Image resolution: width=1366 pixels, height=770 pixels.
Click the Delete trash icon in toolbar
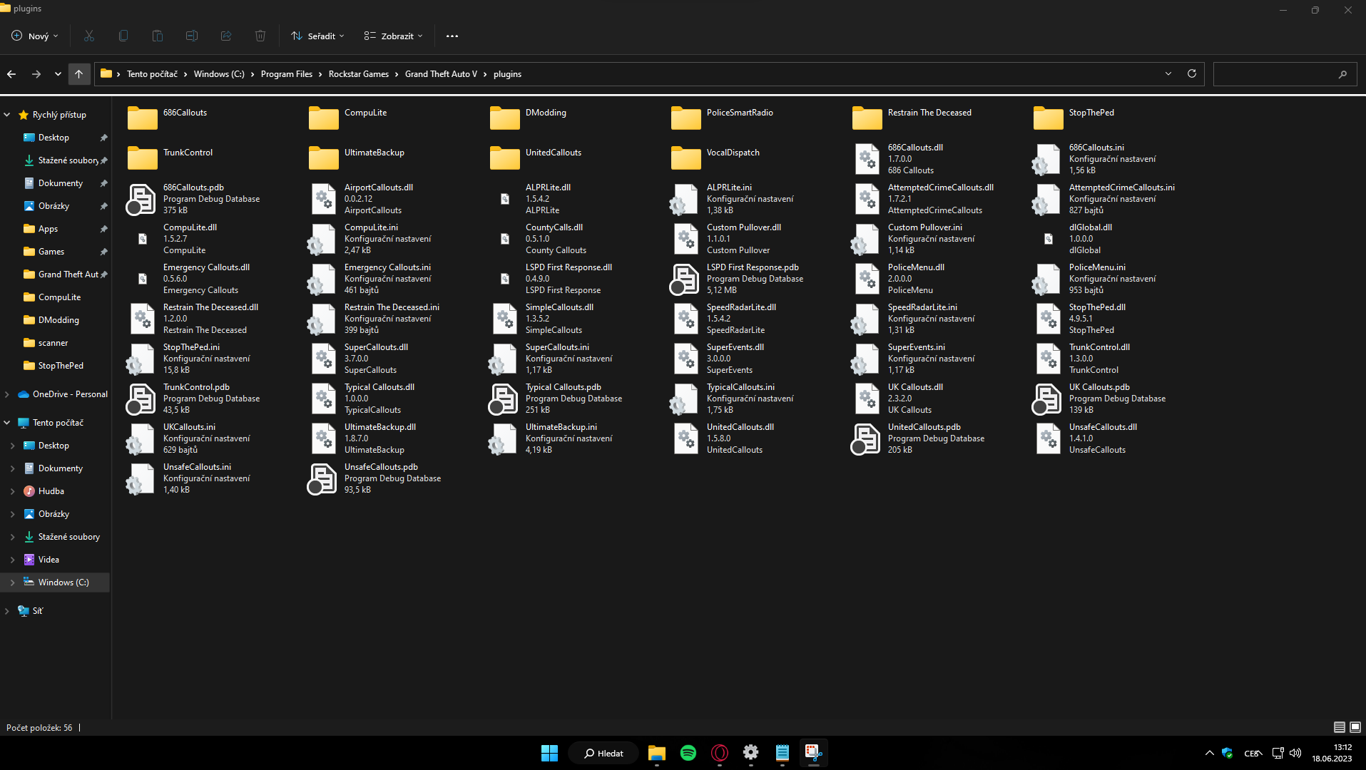coord(260,36)
